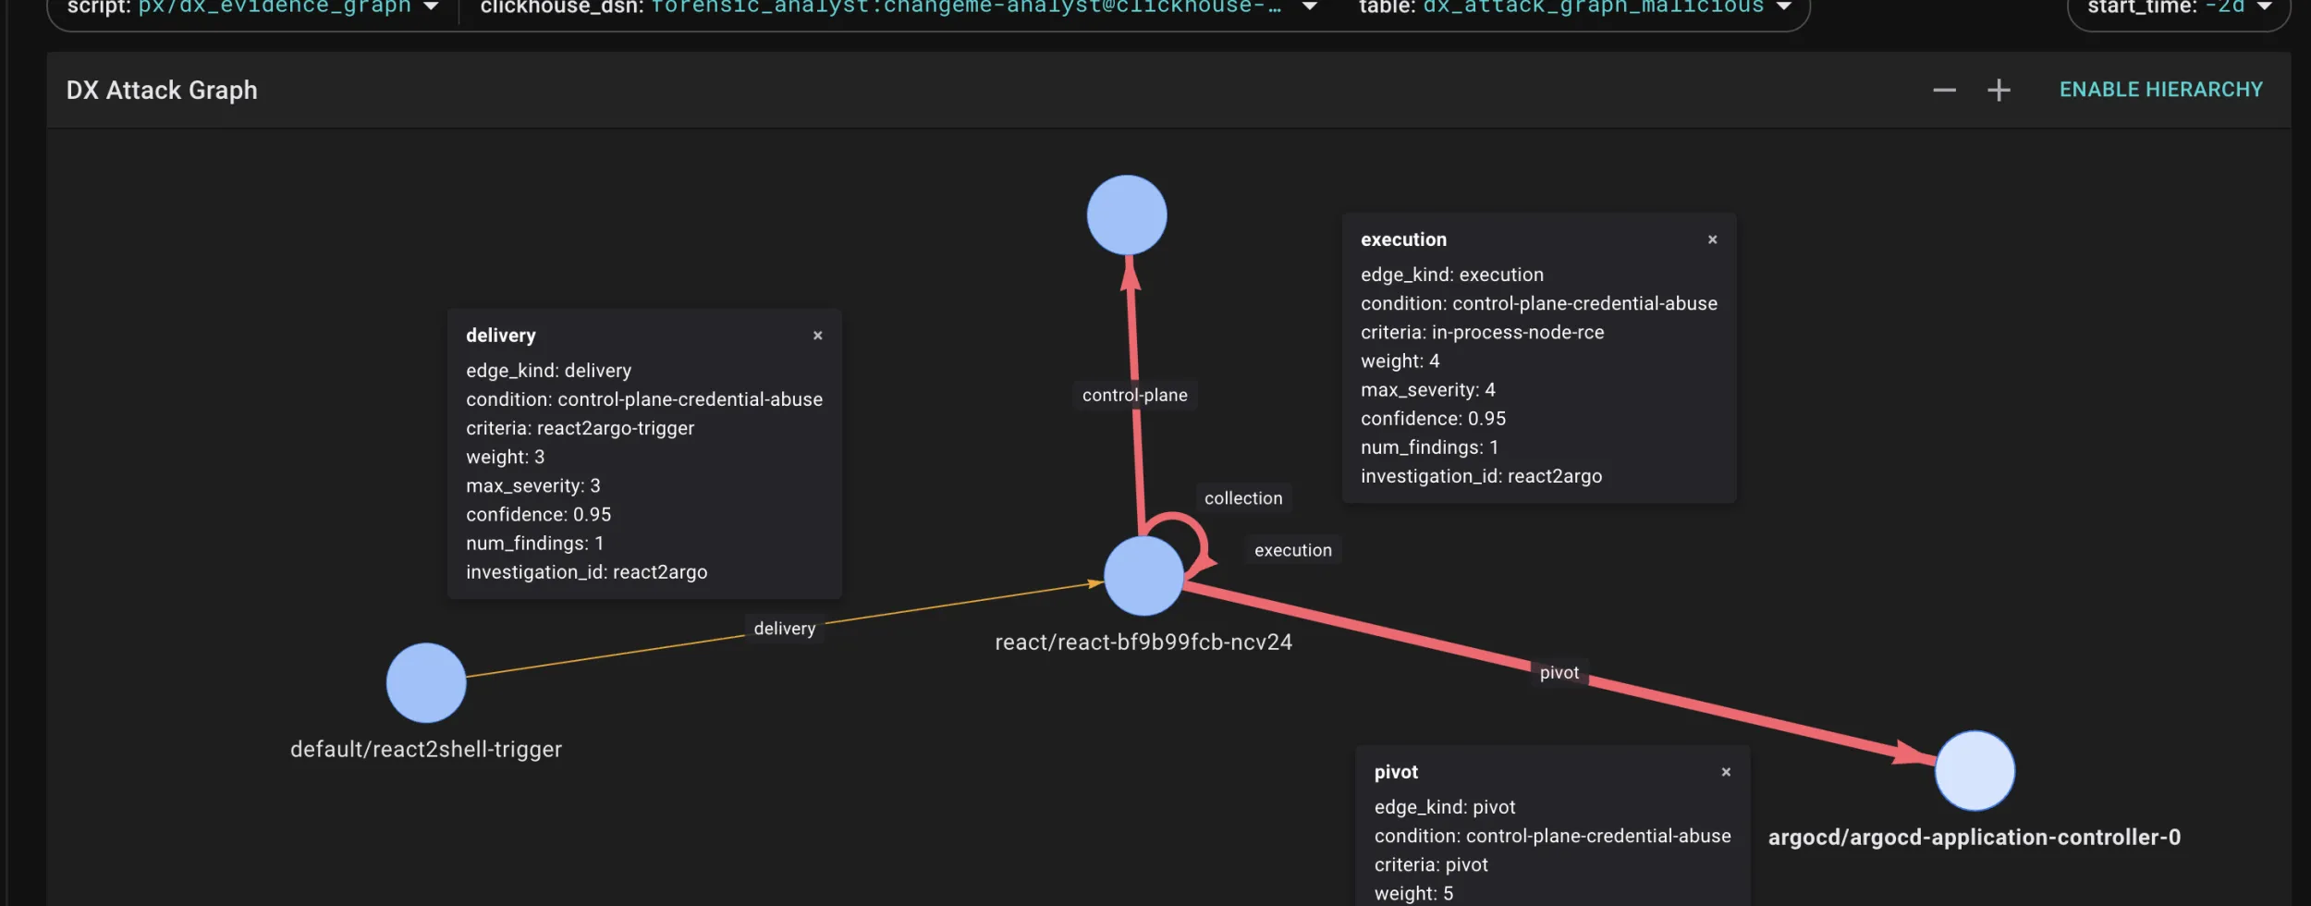Close the delivery details popup
Screen dimensions: 2311x906
tap(817, 336)
